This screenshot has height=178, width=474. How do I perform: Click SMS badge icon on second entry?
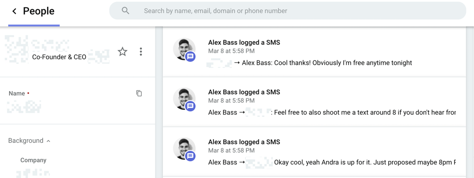[x=190, y=106]
